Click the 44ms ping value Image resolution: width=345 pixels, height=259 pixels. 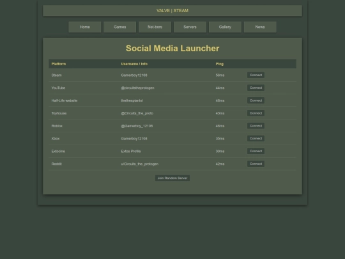pyautogui.click(x=220, y=88)
